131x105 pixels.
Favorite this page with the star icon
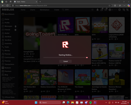point(110,6)
